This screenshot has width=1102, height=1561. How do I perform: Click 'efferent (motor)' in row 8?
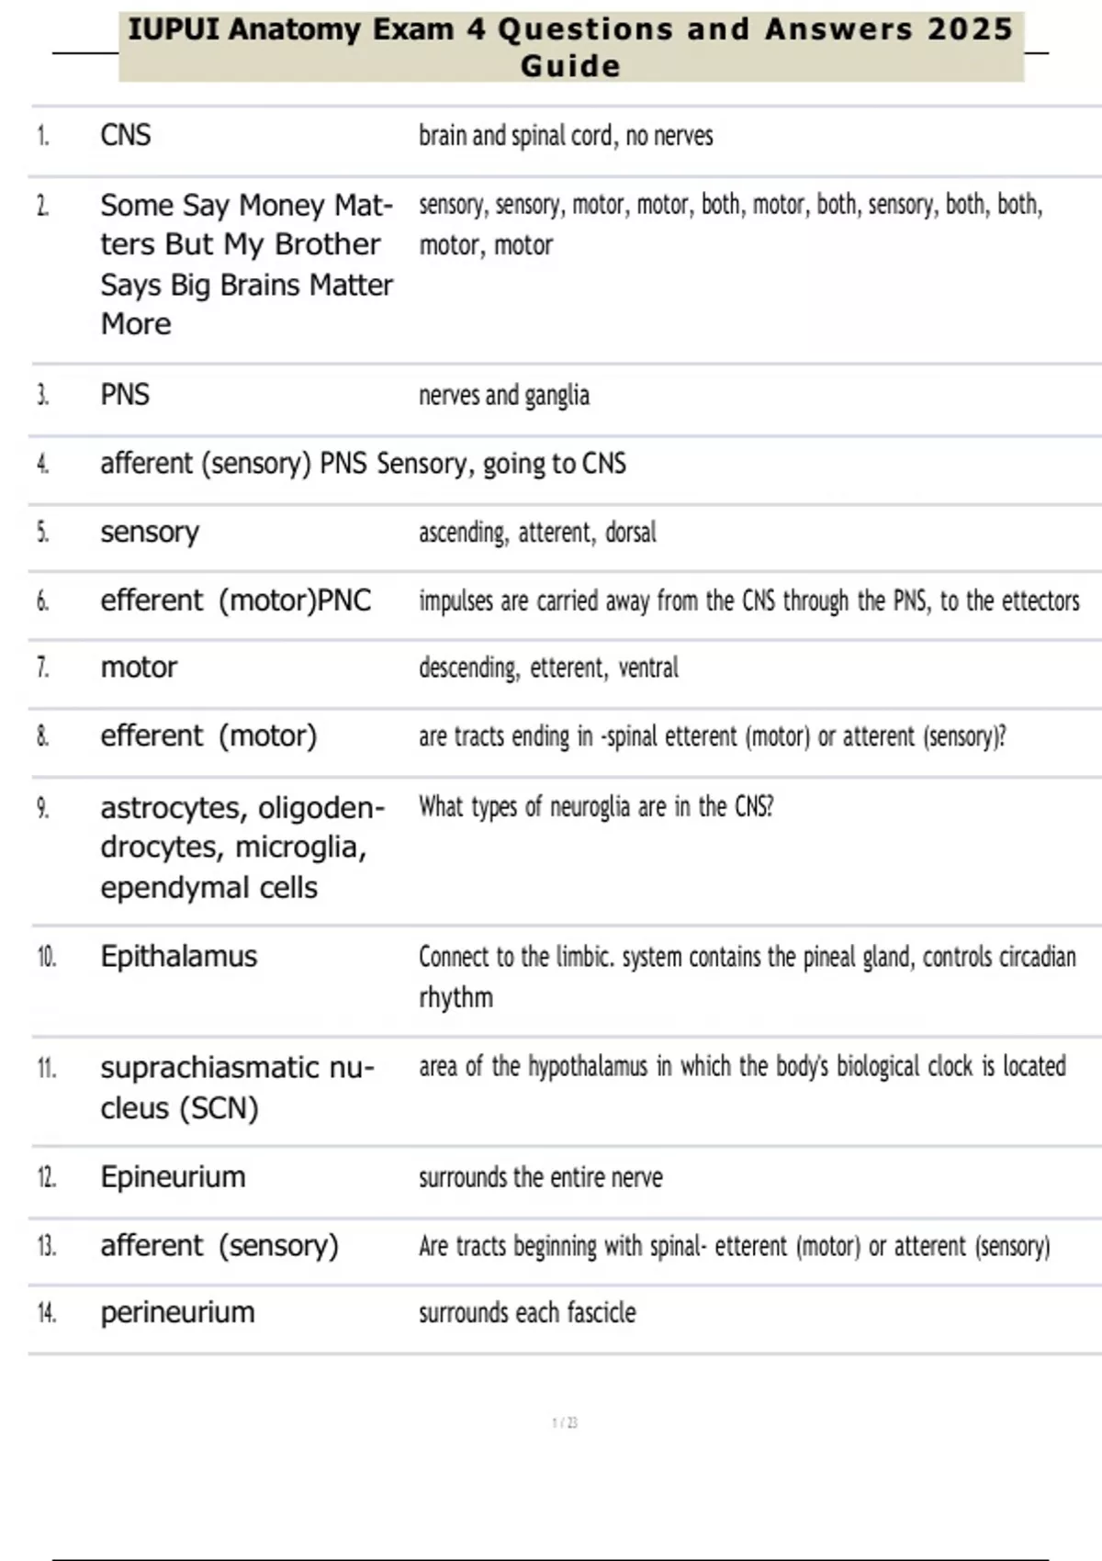coord(208,736)
